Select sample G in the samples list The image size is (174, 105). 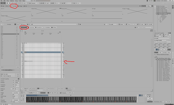click(10, 34)
